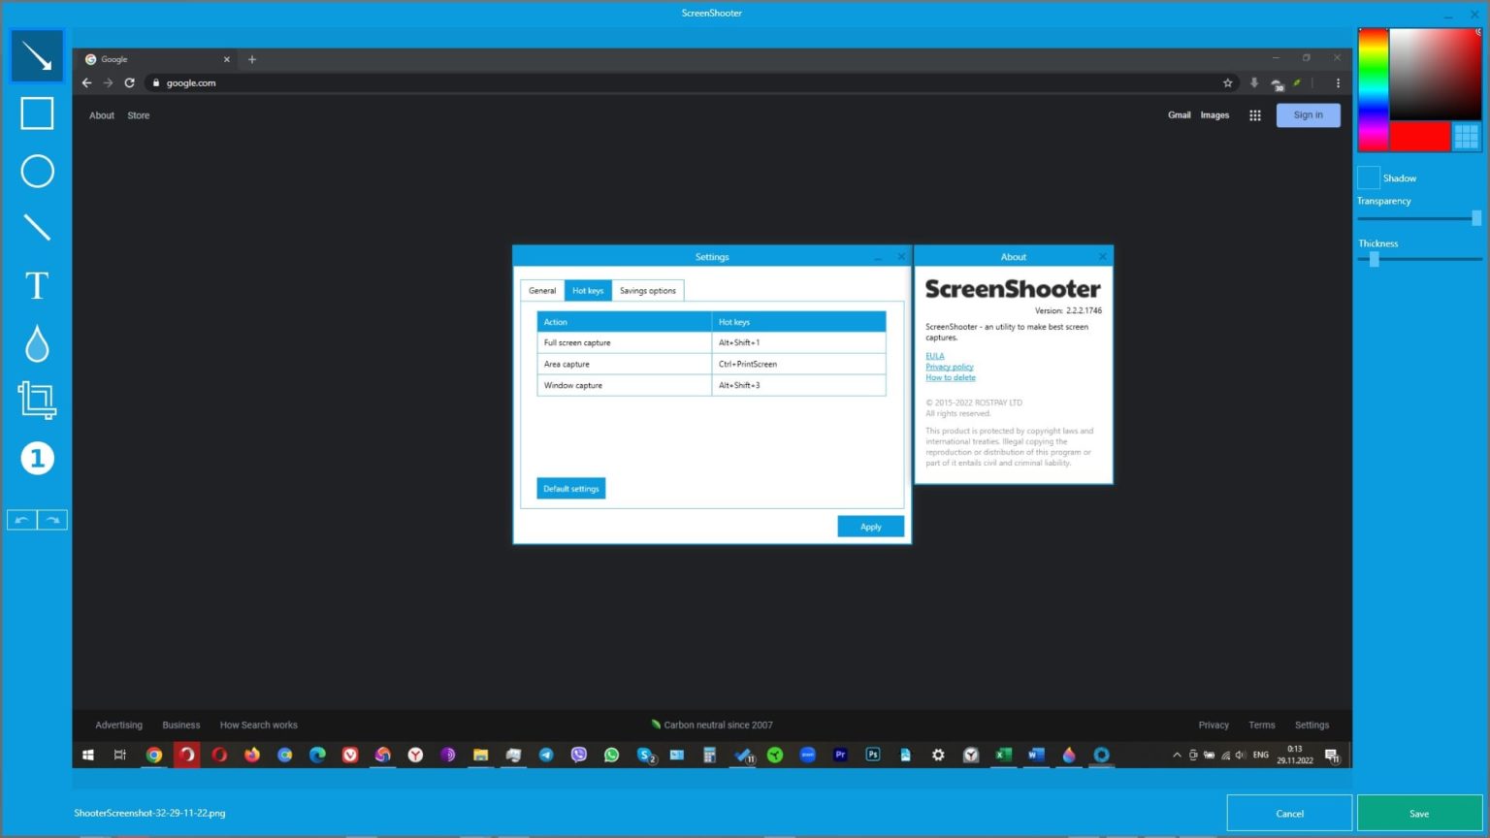Image resolution: width=1490 pixels, height=838 pixels.
Task: Select the Line drawing tool
Action: coord(37,228)
